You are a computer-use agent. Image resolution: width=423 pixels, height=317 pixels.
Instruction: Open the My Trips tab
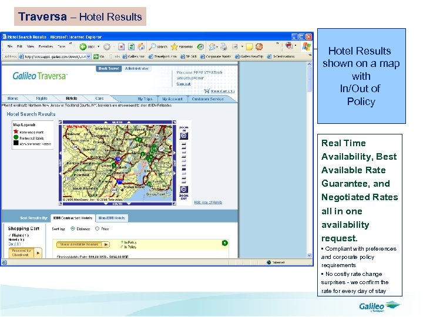pyautogui.click(x=145, y=99)
